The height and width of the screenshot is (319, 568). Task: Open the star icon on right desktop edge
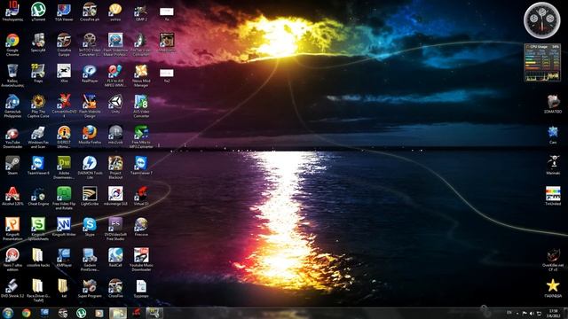tap(553, 288)
